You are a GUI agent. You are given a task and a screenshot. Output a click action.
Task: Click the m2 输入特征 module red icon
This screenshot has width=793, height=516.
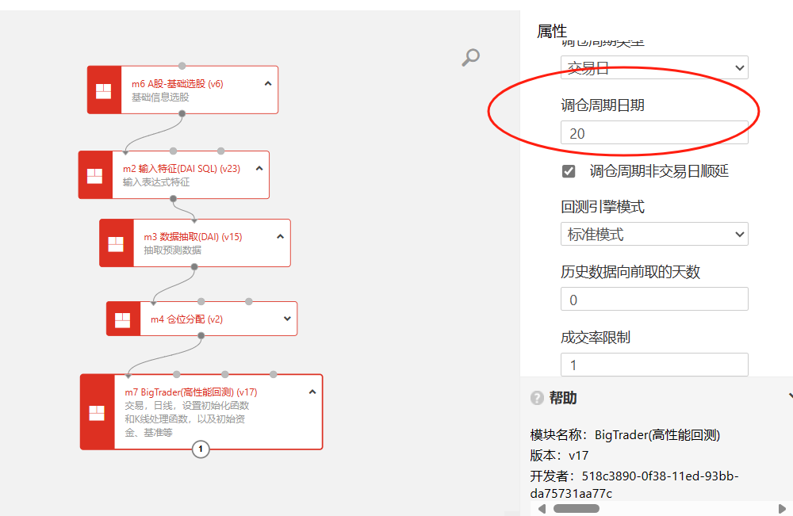[95, 175]
